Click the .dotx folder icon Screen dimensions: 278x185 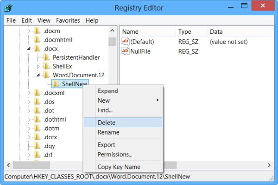click(37, 137)
